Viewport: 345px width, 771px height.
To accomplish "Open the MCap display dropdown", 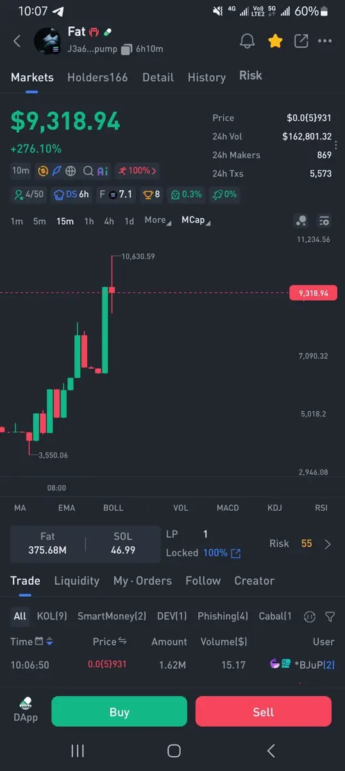I will pyautogui.click(x=196, y=220).
